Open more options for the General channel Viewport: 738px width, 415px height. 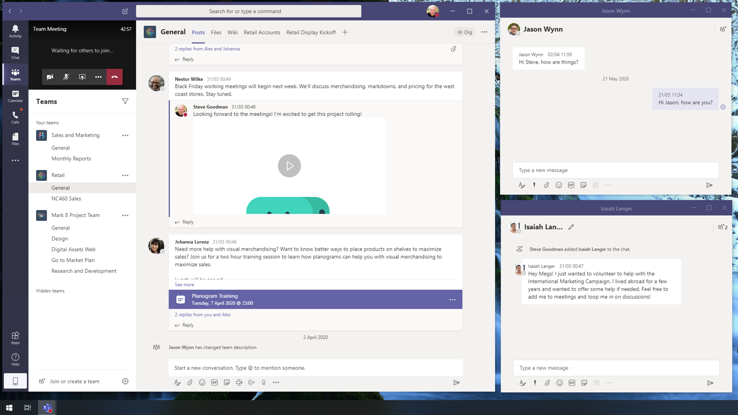484,32
